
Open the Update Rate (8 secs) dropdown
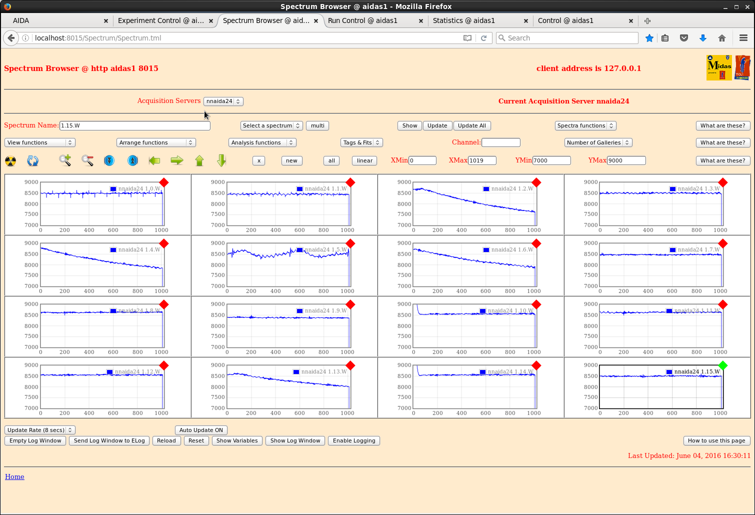click(x=40, y=430)
